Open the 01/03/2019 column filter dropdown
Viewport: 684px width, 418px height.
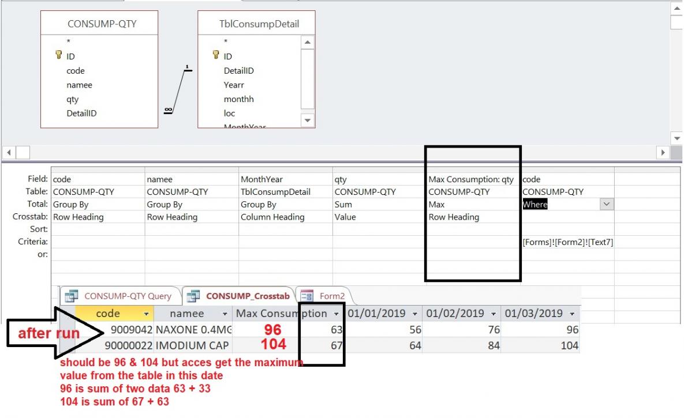coord(572,314)
